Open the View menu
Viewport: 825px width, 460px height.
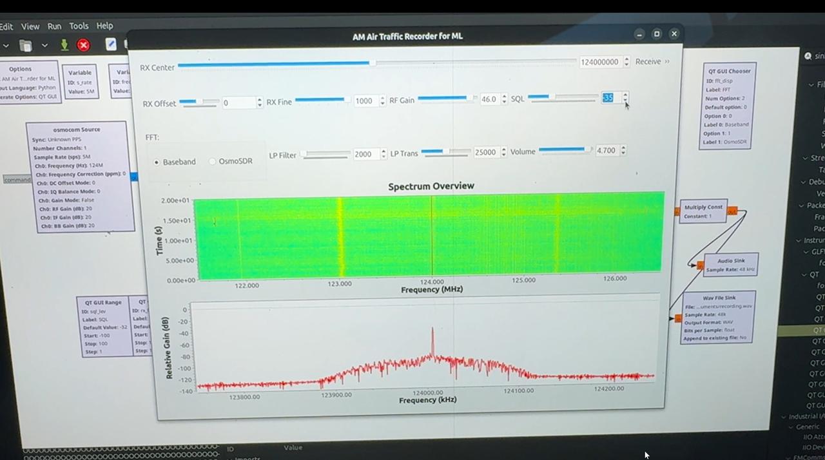[x=30, y=26]
